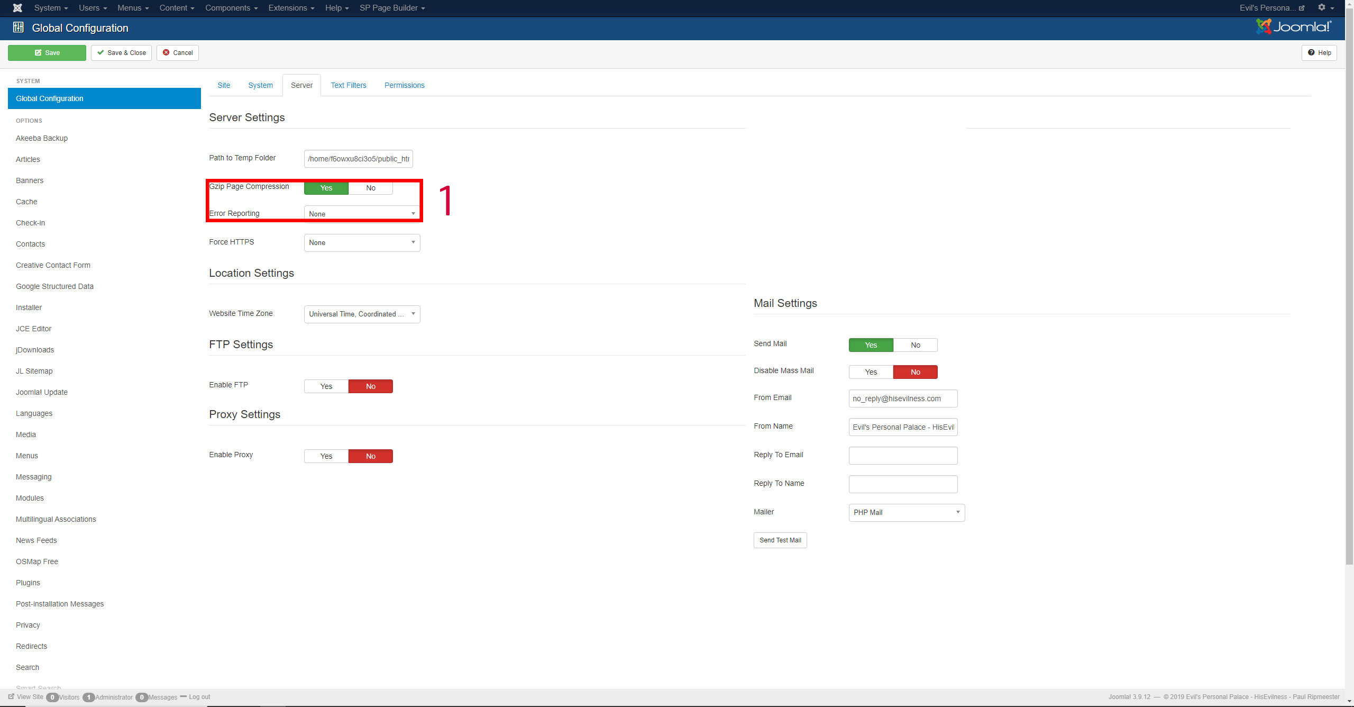Open the Components menu

[x=231, y=8]
